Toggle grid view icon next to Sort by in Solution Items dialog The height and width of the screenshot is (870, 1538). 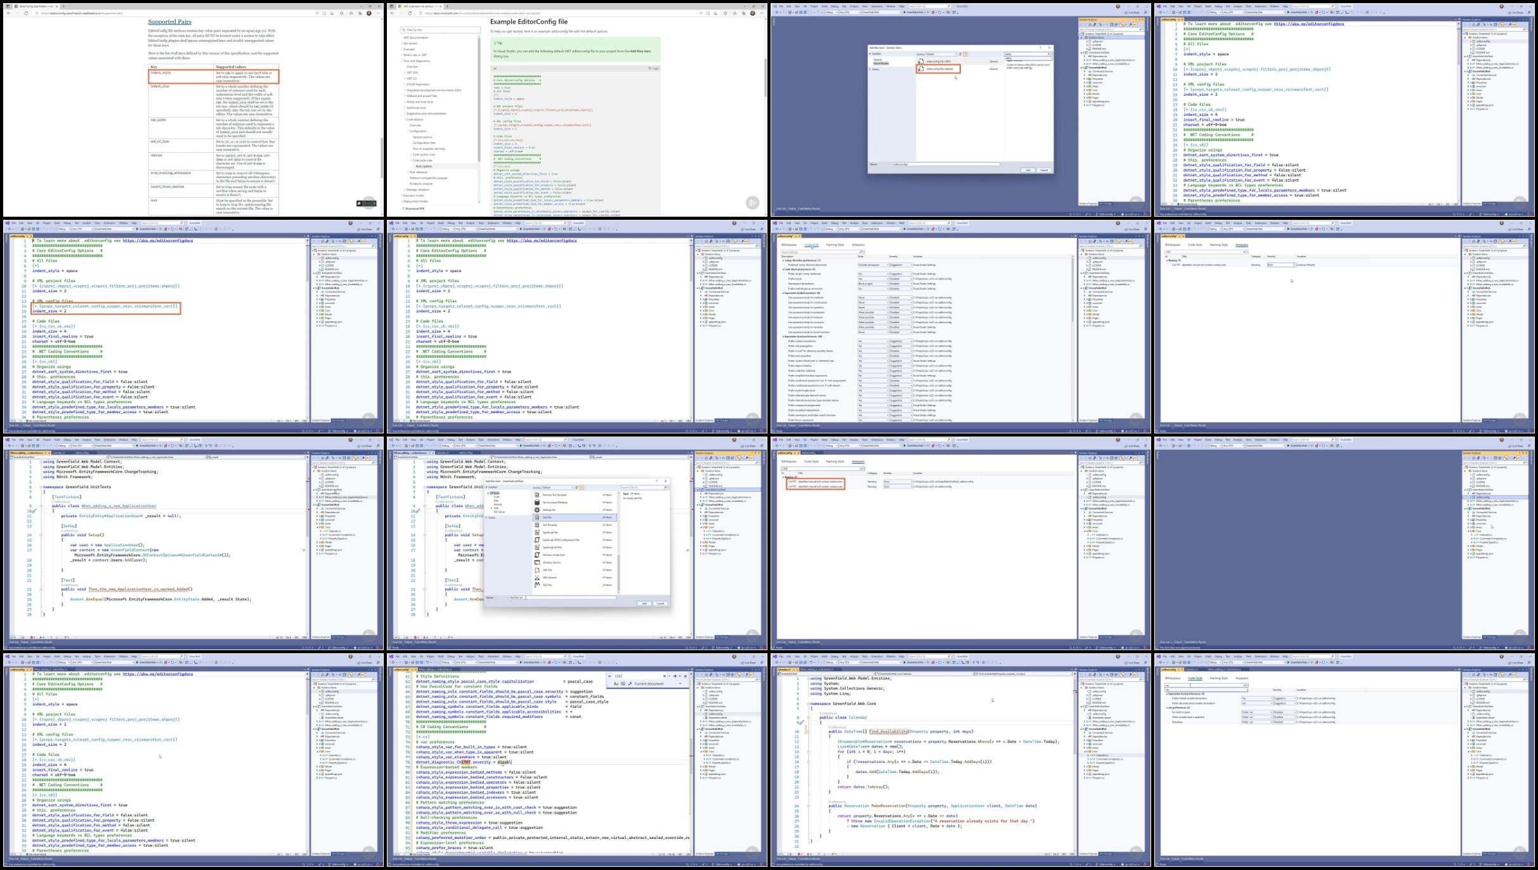coord(960,54)
